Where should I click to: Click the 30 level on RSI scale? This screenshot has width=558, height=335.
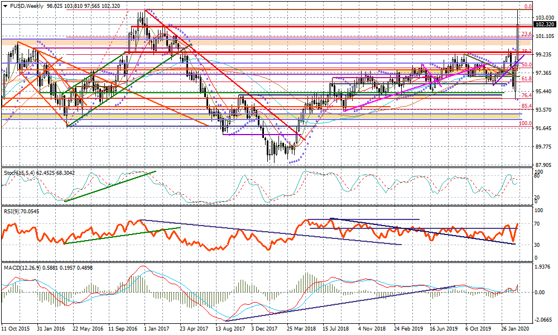click(538, 245)
